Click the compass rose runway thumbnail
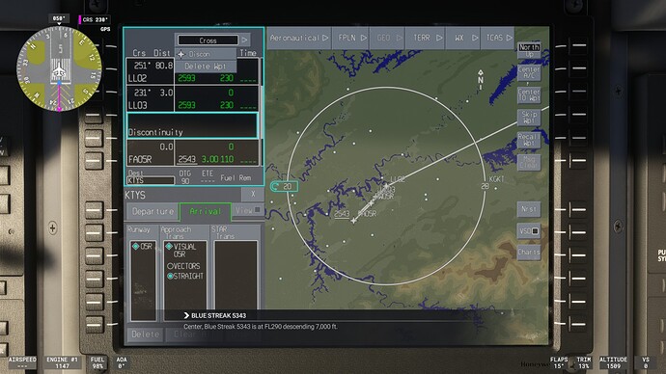The width and height of the screenshot is (666, 374). click(x=59, y=68)
